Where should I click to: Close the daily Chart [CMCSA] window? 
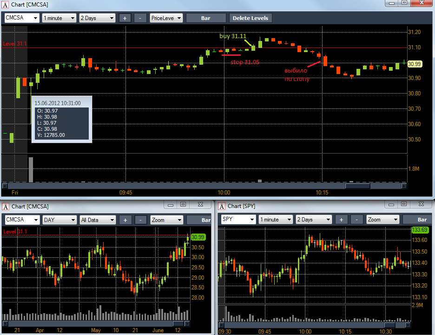200,205
